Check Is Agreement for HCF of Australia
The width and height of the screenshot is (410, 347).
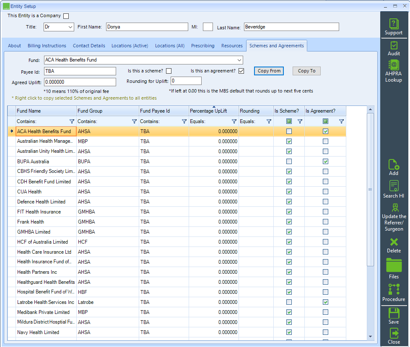tap(325, 242)
